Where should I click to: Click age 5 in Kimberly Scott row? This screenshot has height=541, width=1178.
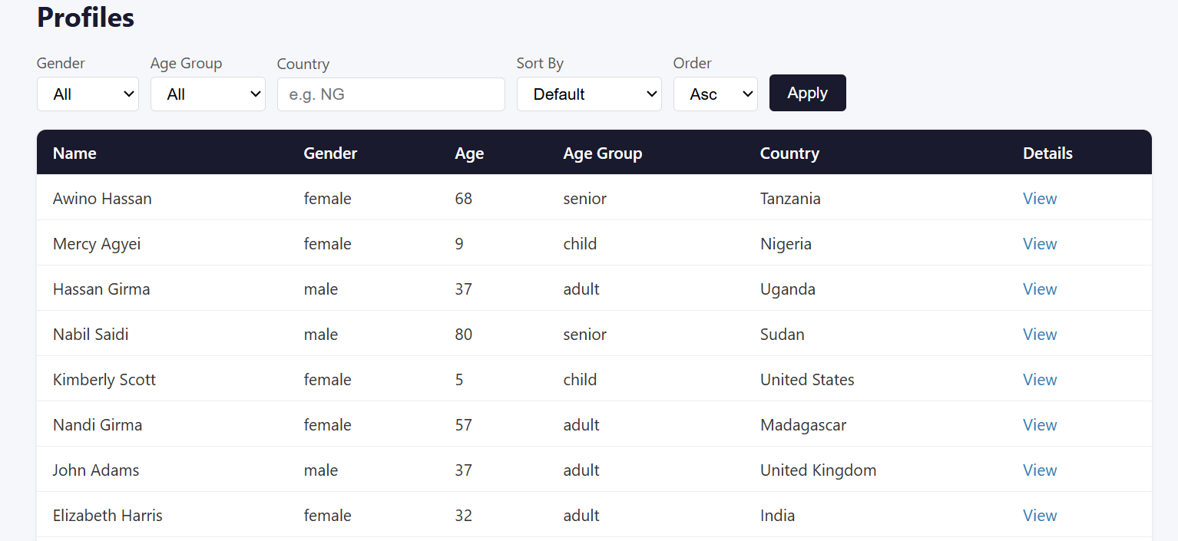pyautogui.click(x=459, y=380)
